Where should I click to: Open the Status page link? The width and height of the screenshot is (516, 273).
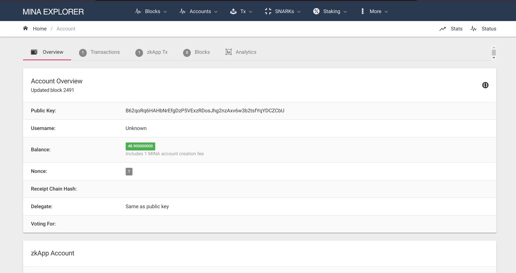(489, 29)
